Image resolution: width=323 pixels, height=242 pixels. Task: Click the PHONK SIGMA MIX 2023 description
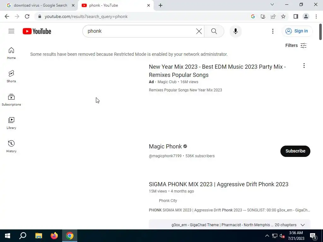pos(229,210)
